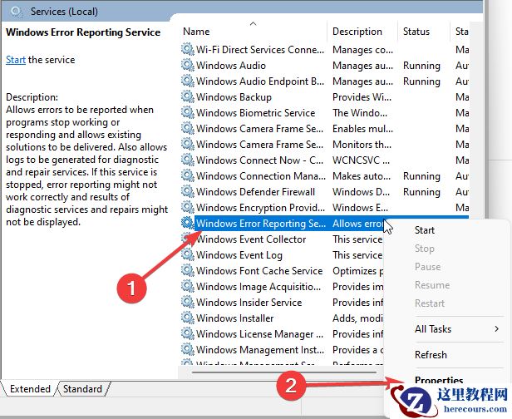Click the Description column header
This screenshot has width=512, height=419.
[x=357, y=32]
